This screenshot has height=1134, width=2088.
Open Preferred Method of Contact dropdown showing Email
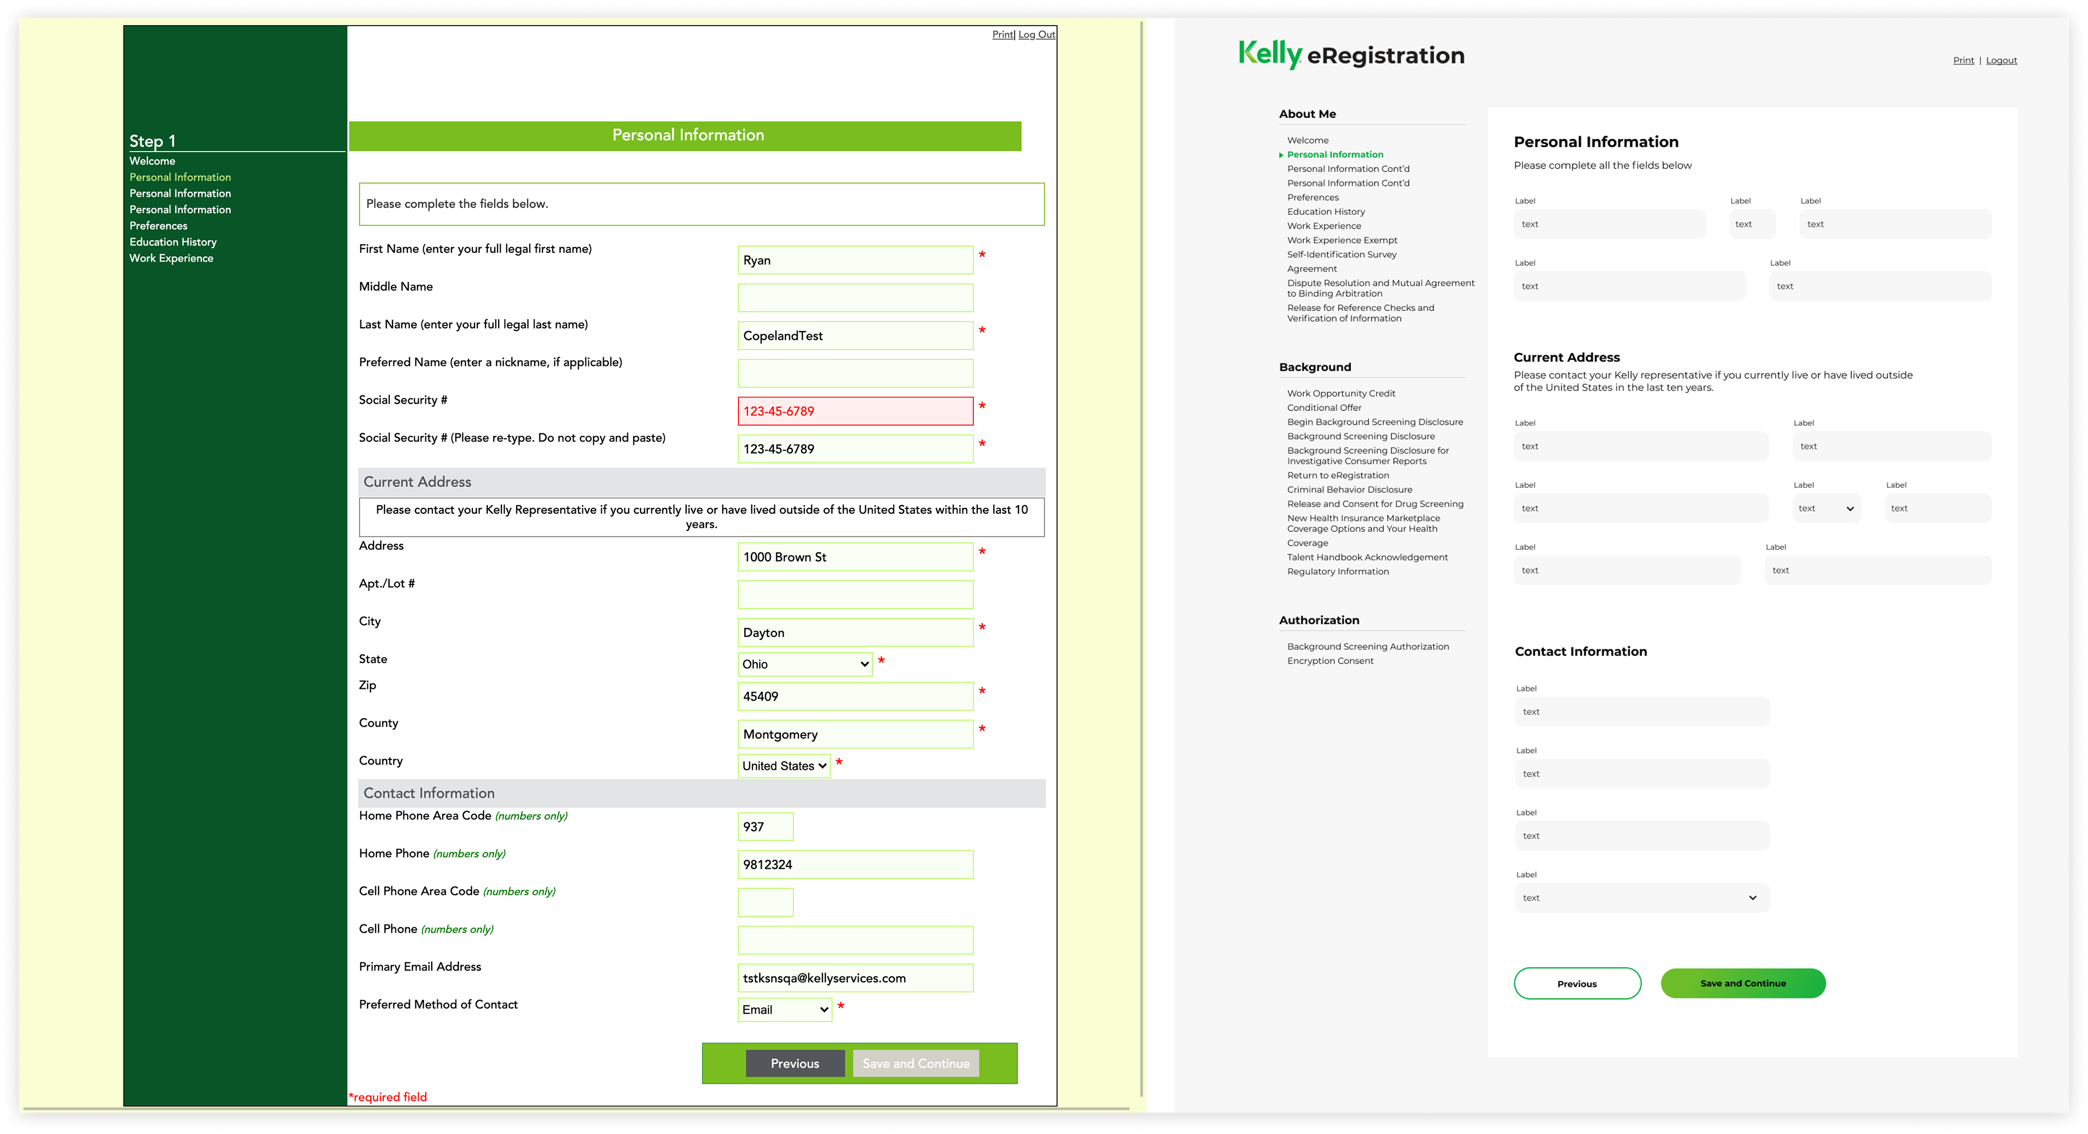tap(785, 1010)
